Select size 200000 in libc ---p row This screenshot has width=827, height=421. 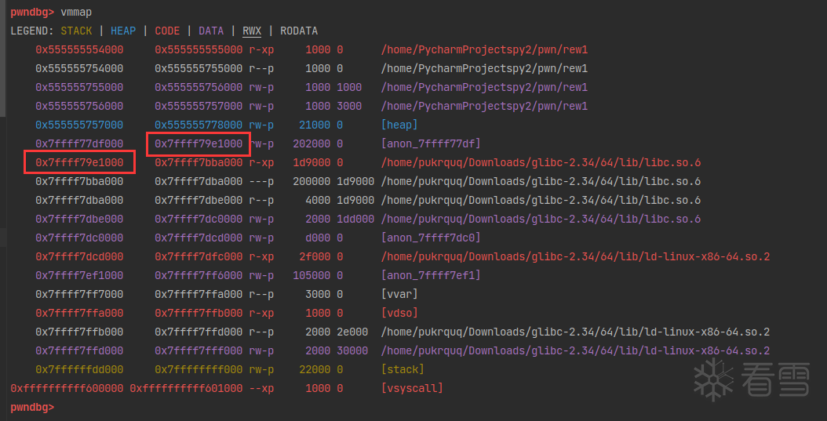(311, 181)
